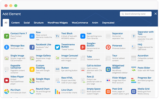Click the FAQ element icon
The height and width of the screenshot is (99, 159).
pos(134,47)
